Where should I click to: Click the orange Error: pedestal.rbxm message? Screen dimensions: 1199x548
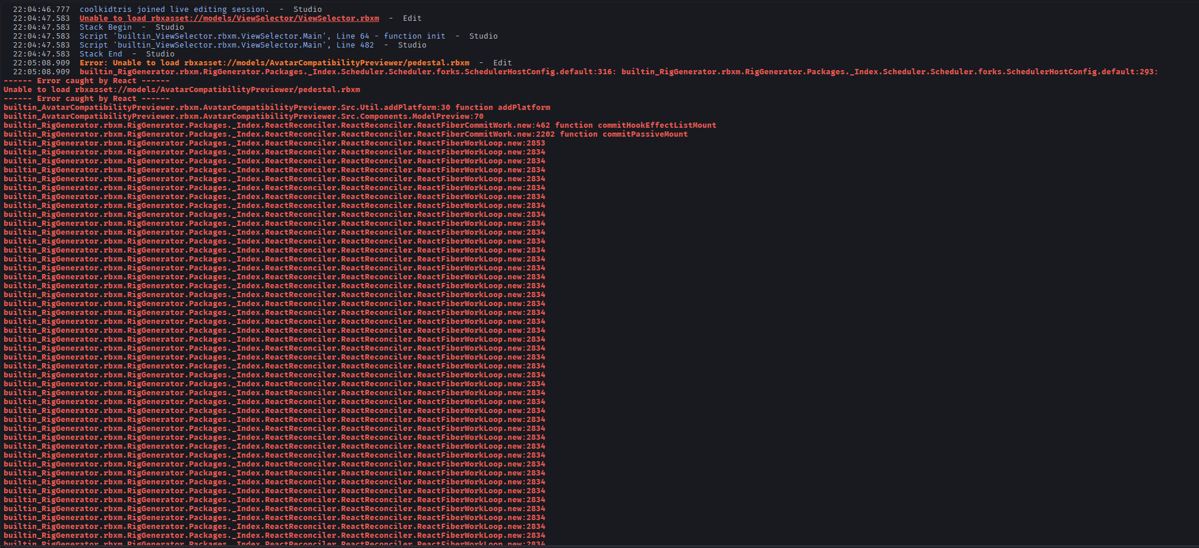(274, 63)
